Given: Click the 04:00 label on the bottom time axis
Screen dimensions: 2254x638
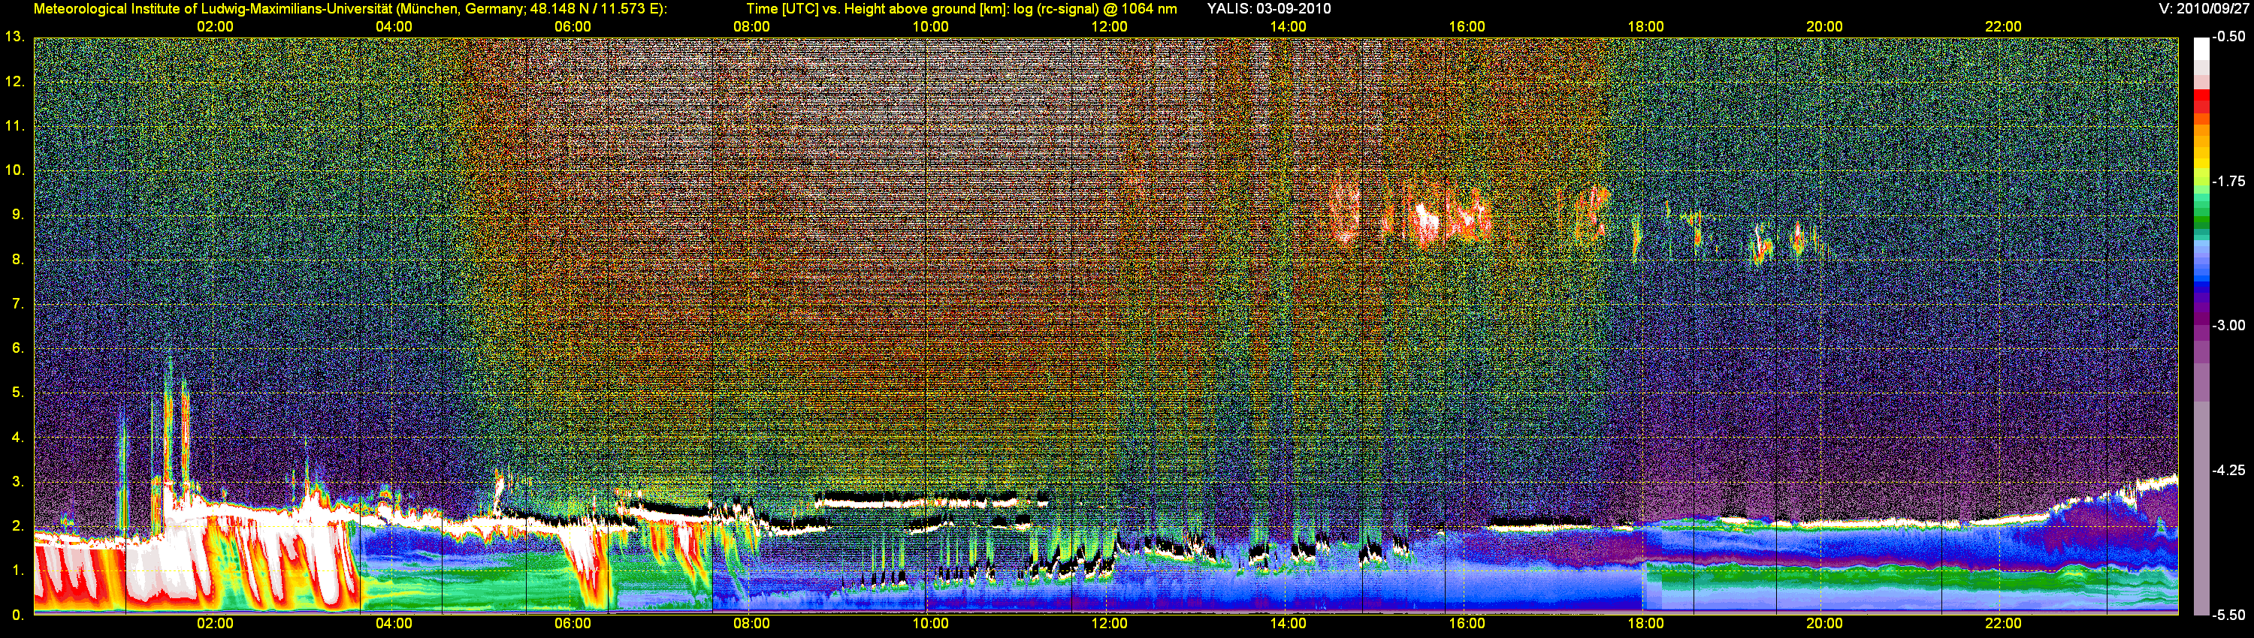Looking at the screenshot, I should [x=394, y=623].
